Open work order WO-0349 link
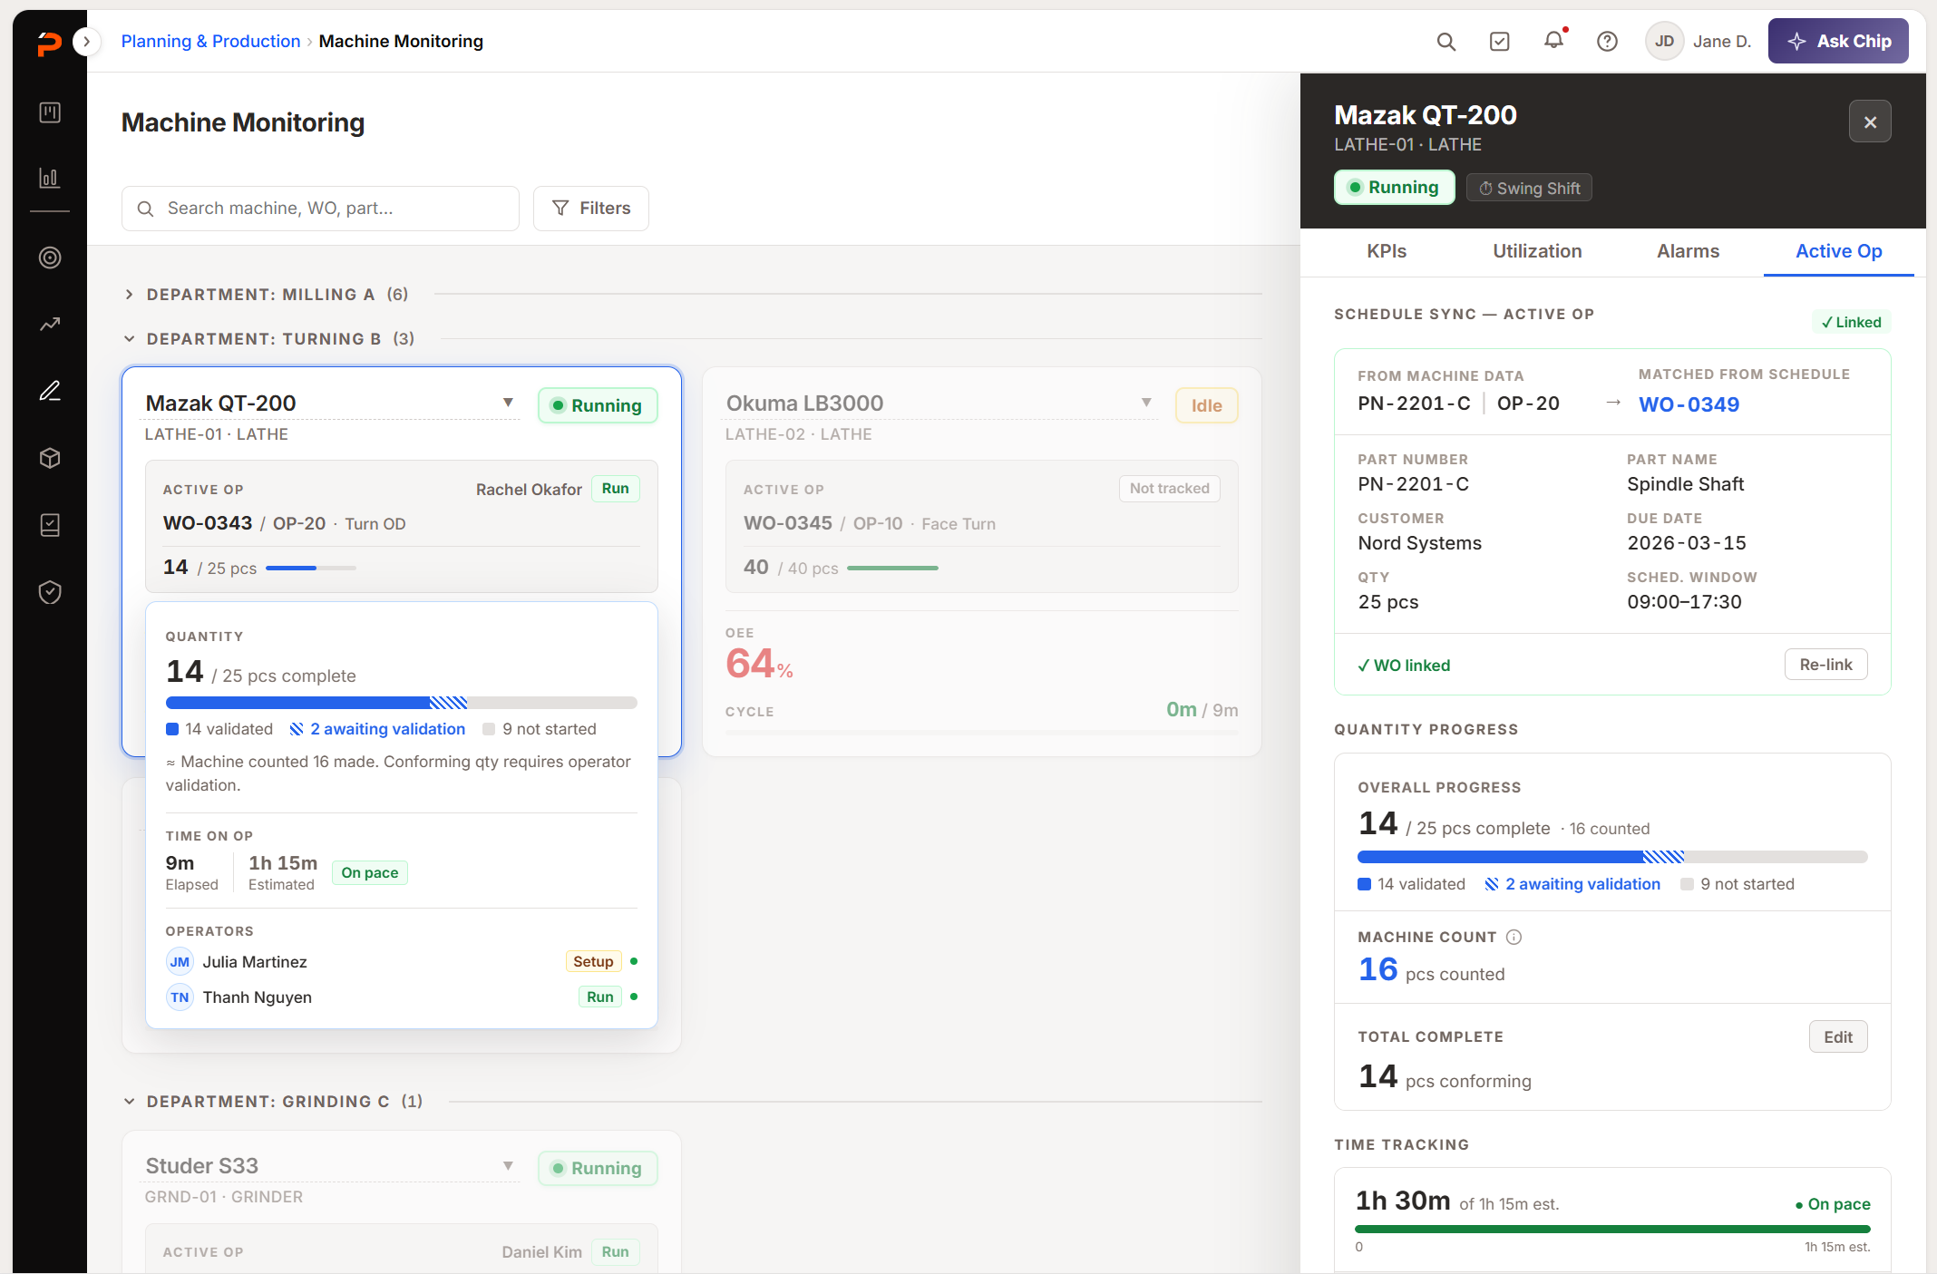 (1689, 404)
